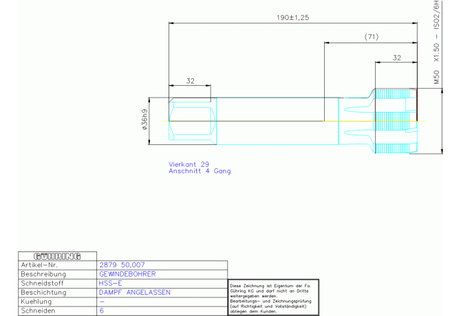Click the DAMPF ANGELASSEN coating value
461x316 pixels.
134,292
